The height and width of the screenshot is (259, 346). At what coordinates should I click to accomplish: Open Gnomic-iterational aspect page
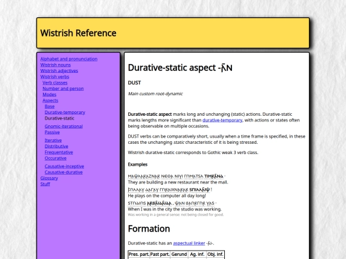[64, 127]
